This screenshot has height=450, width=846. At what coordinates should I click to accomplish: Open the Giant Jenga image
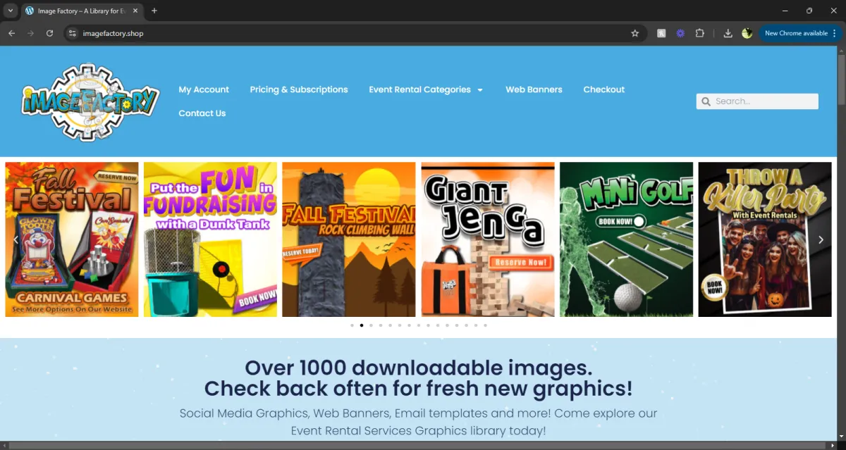point(488,239)
